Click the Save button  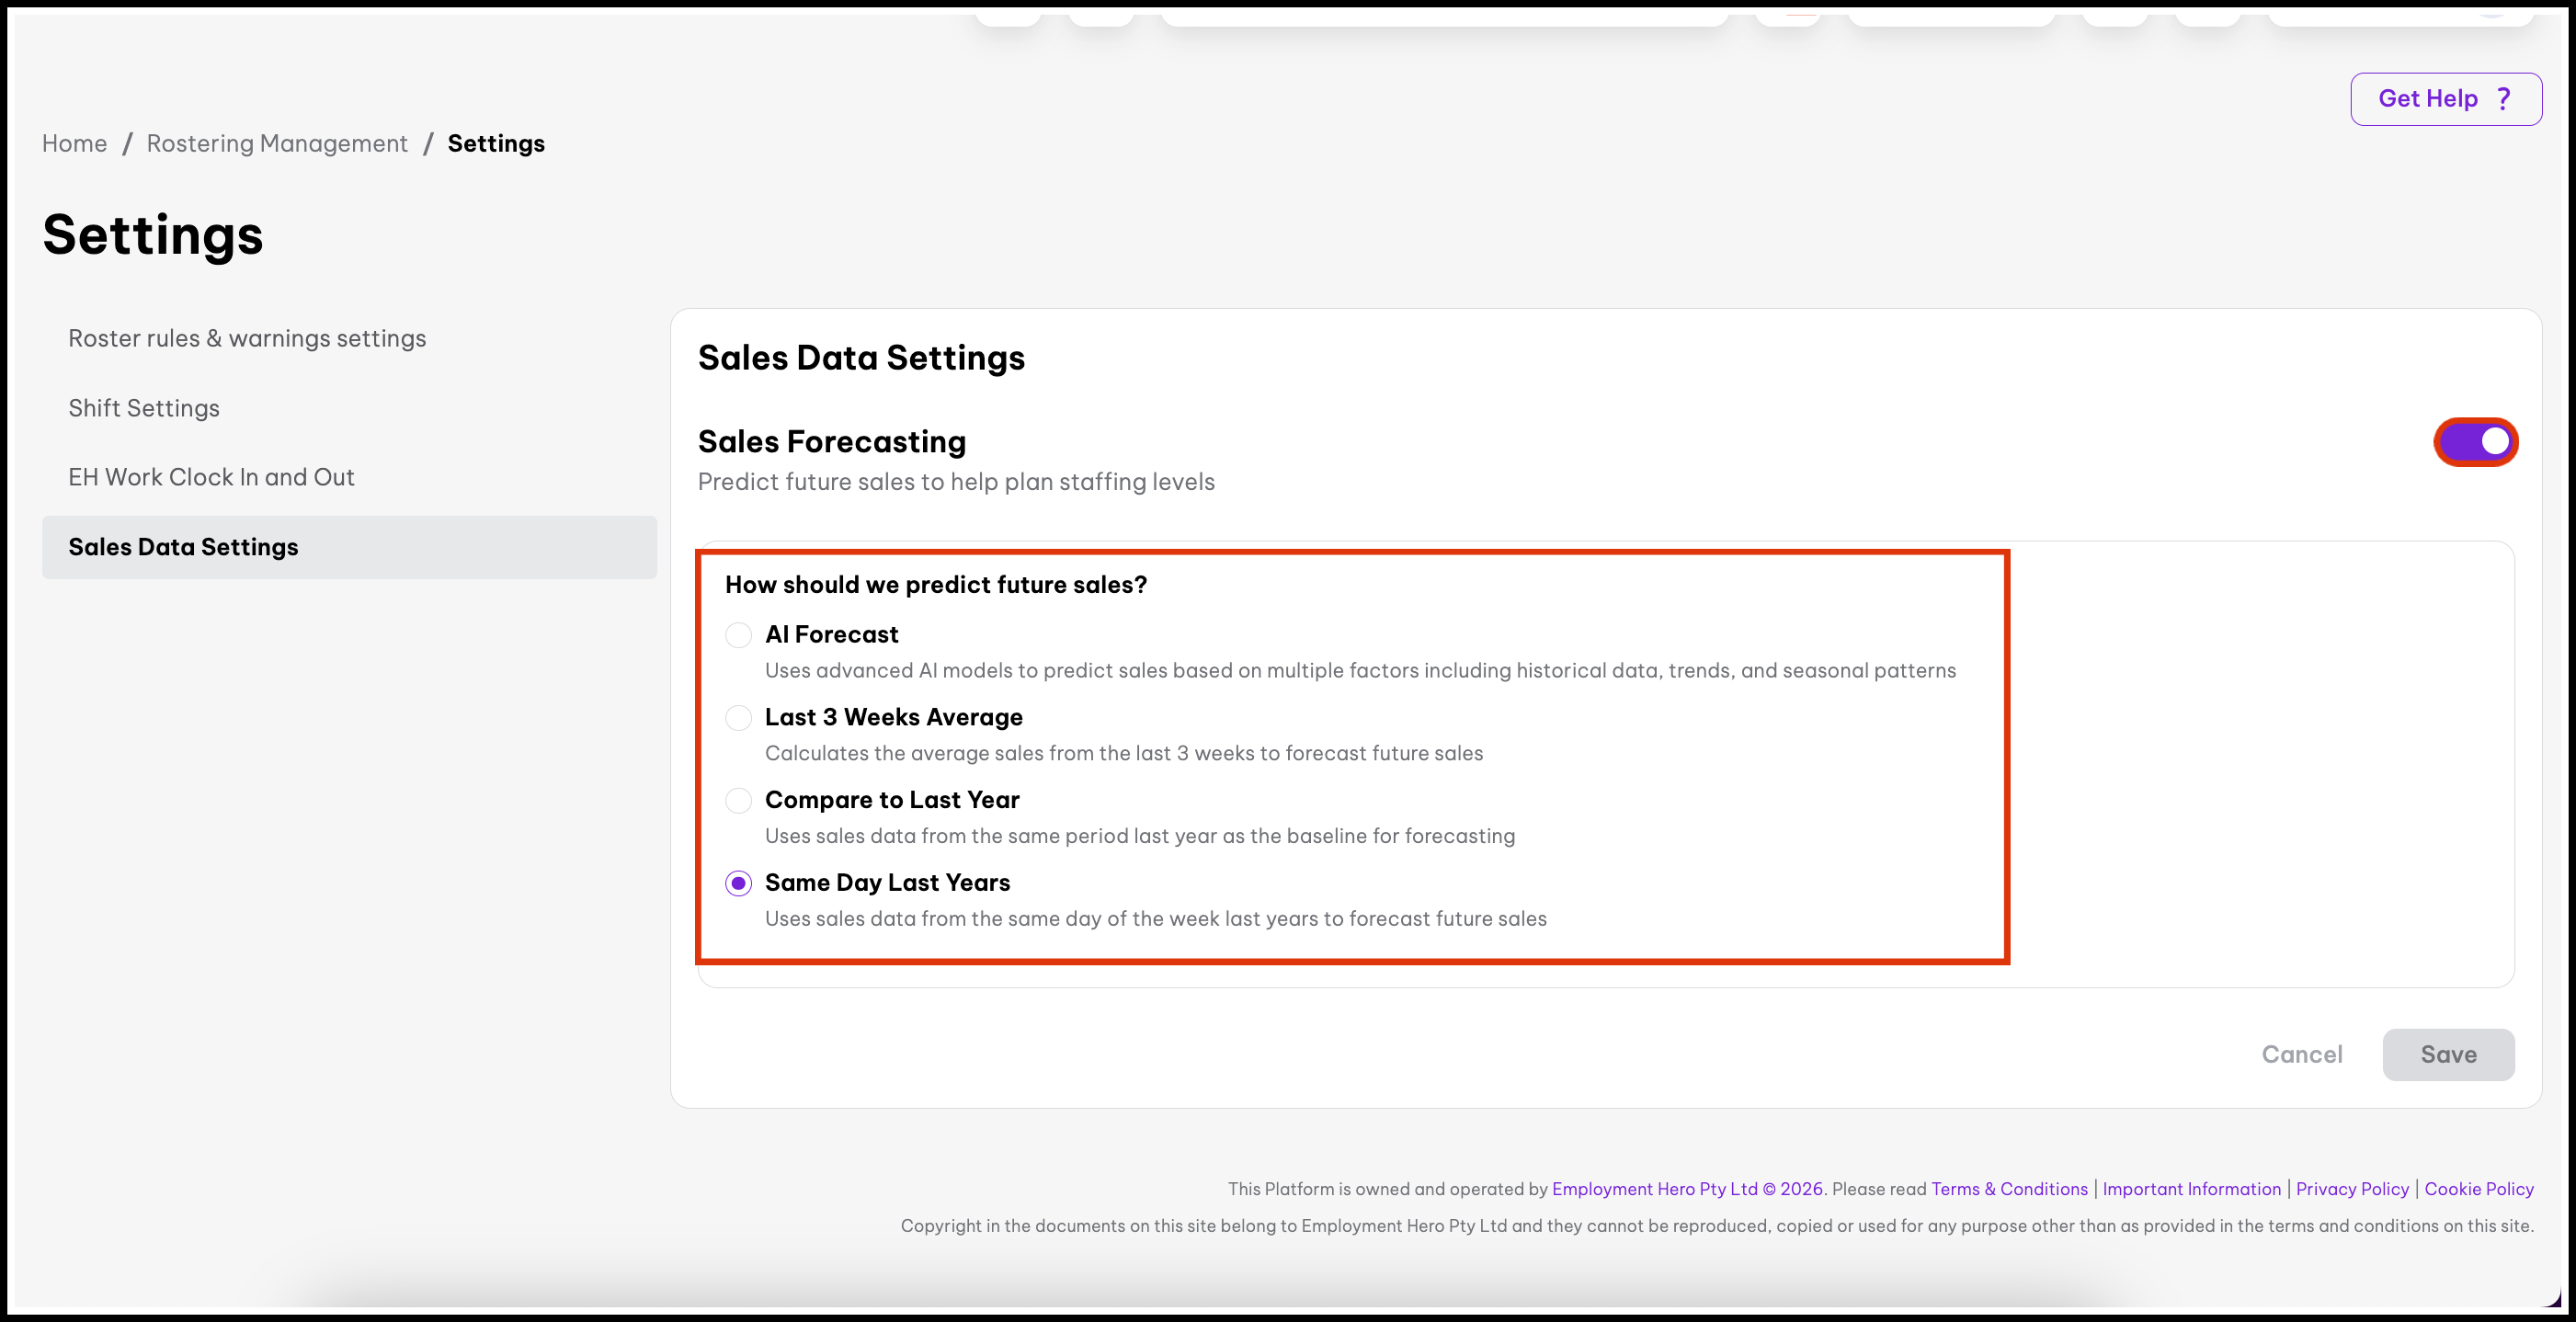[2447, 1054]
